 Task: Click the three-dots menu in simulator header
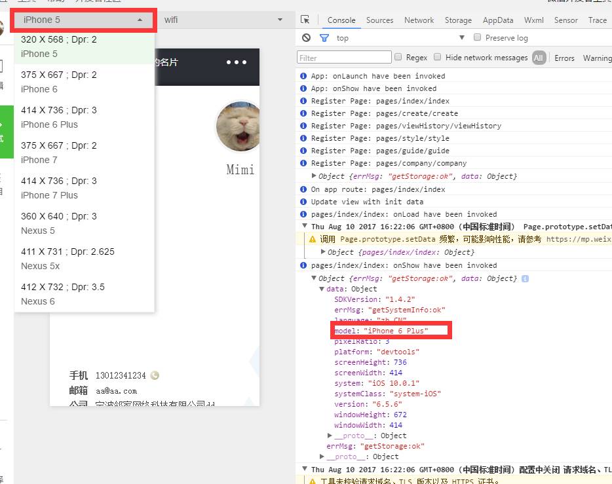pos(237,62)
